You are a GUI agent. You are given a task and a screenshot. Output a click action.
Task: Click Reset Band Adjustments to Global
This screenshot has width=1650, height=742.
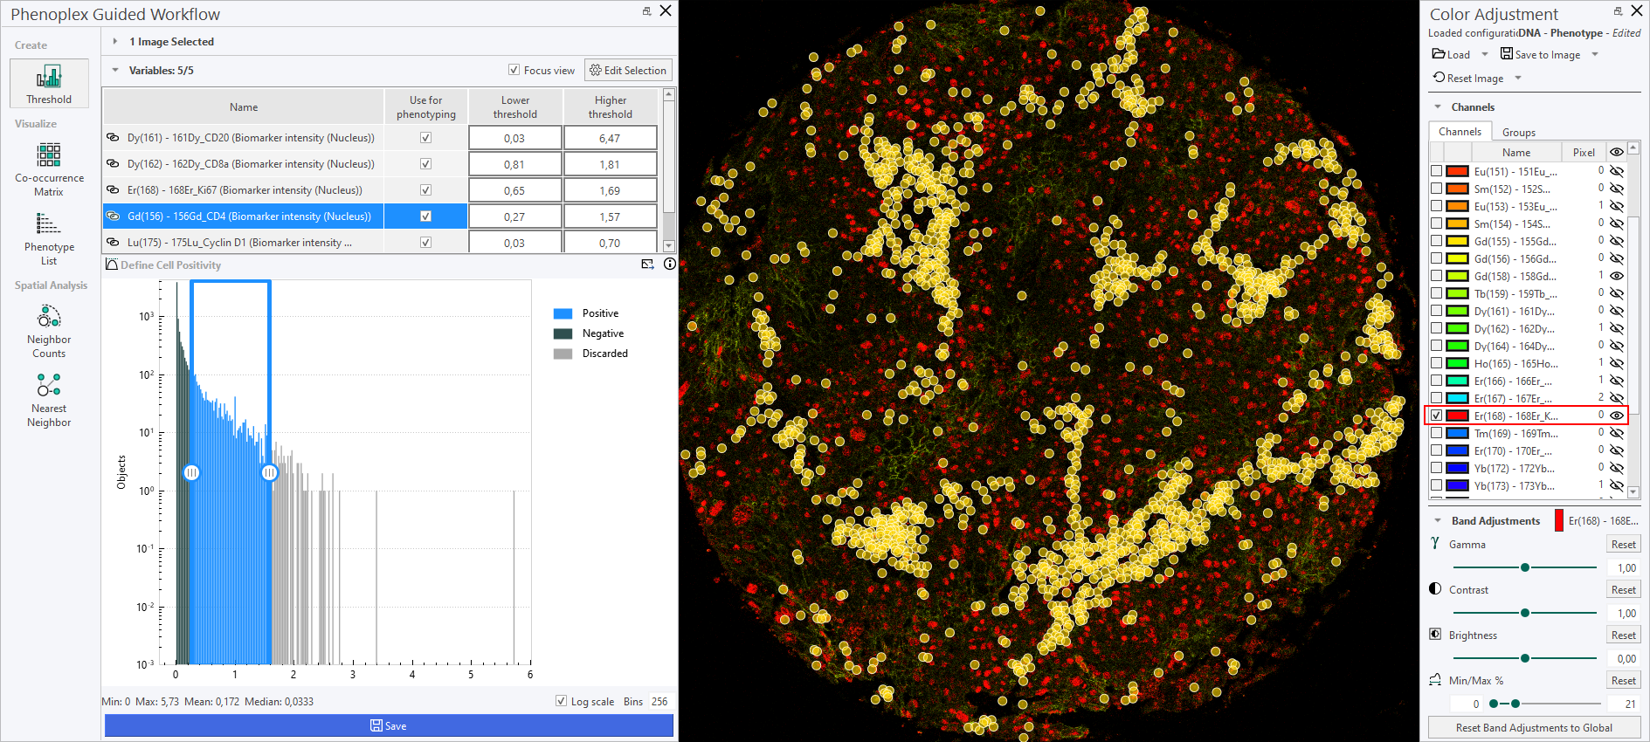tap(1534, 727)
